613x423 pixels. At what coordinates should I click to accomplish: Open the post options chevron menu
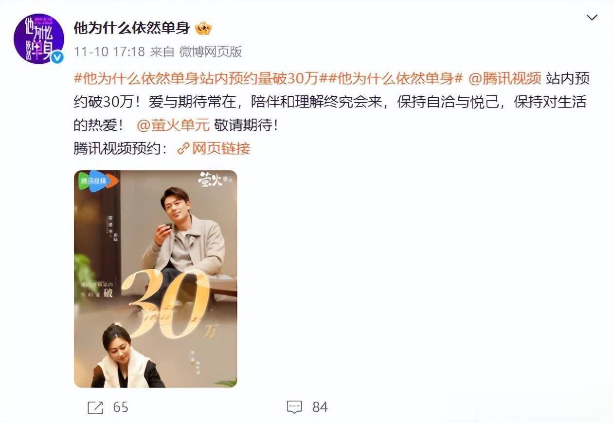tap(592, 18)
